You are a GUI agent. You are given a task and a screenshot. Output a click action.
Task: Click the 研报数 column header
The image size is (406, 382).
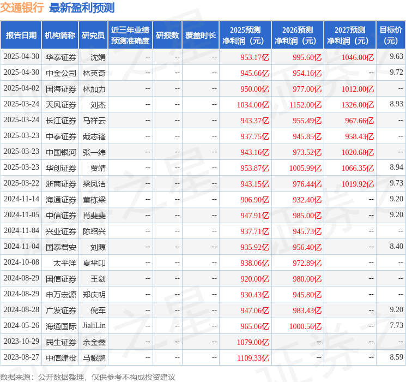(167, 35)
